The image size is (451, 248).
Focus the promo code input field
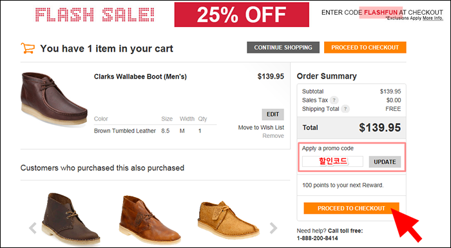pos(332,162)
